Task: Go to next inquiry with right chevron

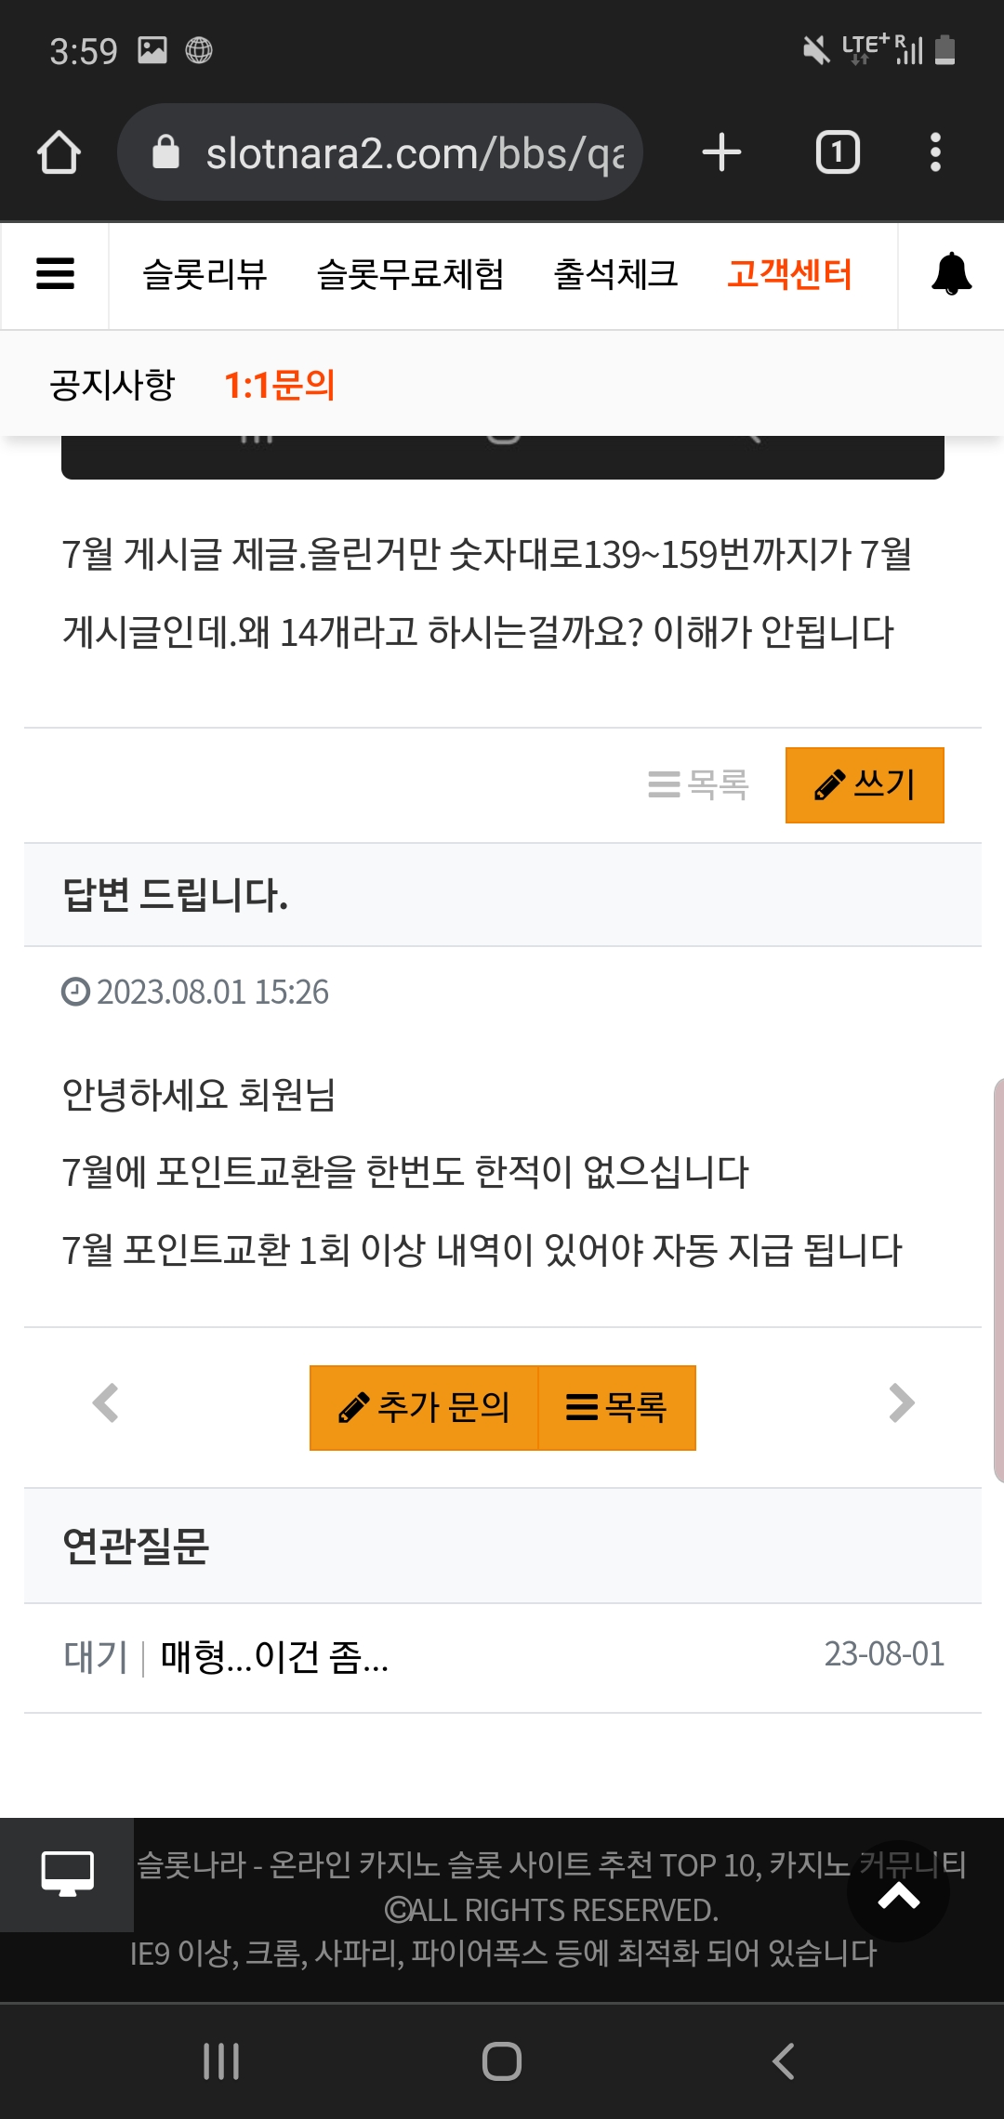Action: tap(901, 1403)
